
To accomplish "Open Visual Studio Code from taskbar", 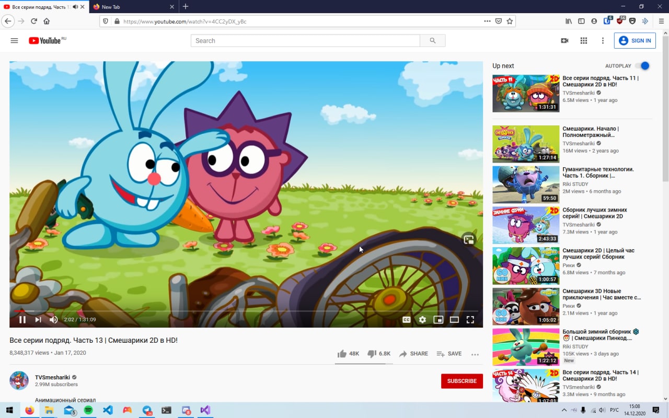I will point(108,410).
